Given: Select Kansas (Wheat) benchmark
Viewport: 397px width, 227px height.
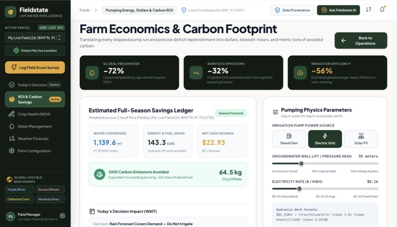Looking at the screenshot, I should coord(50,189).
